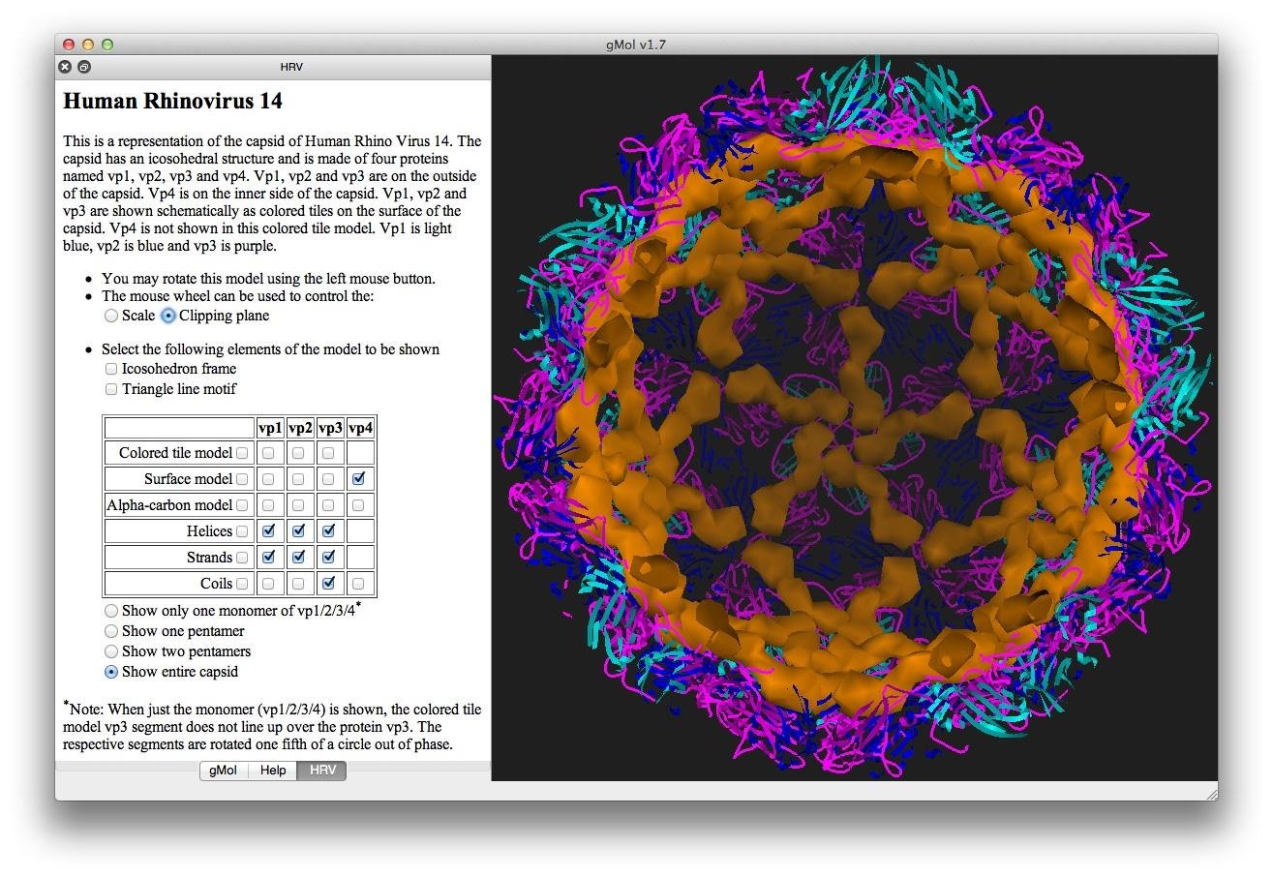
Task: Choose Show only one monomer option
Action: click(112, 611)
